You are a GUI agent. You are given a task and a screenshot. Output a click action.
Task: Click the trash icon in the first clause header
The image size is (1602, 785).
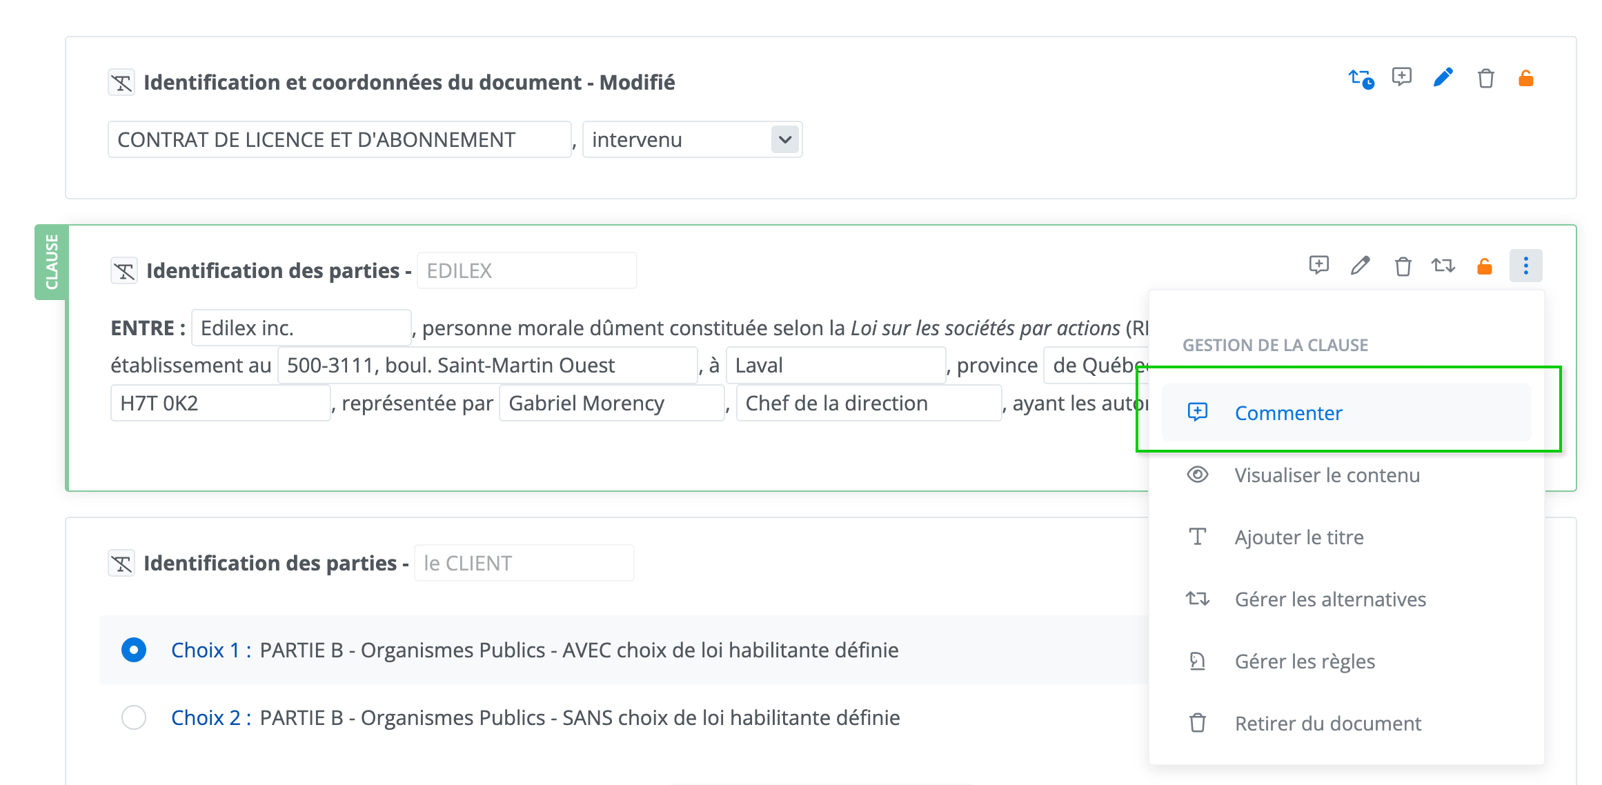pyautogui.click(x=1485, y=79)
